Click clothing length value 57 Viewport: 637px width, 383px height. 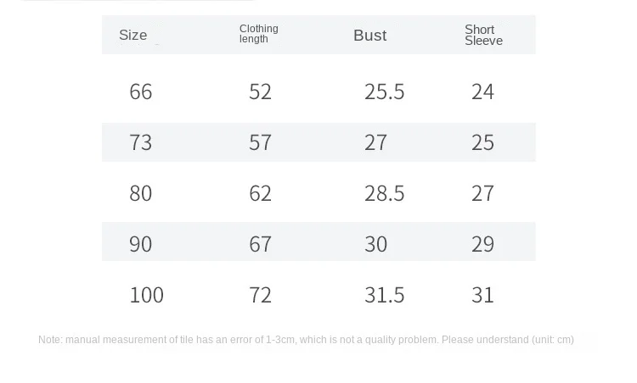pyautogui.click(x=260, y=142)
